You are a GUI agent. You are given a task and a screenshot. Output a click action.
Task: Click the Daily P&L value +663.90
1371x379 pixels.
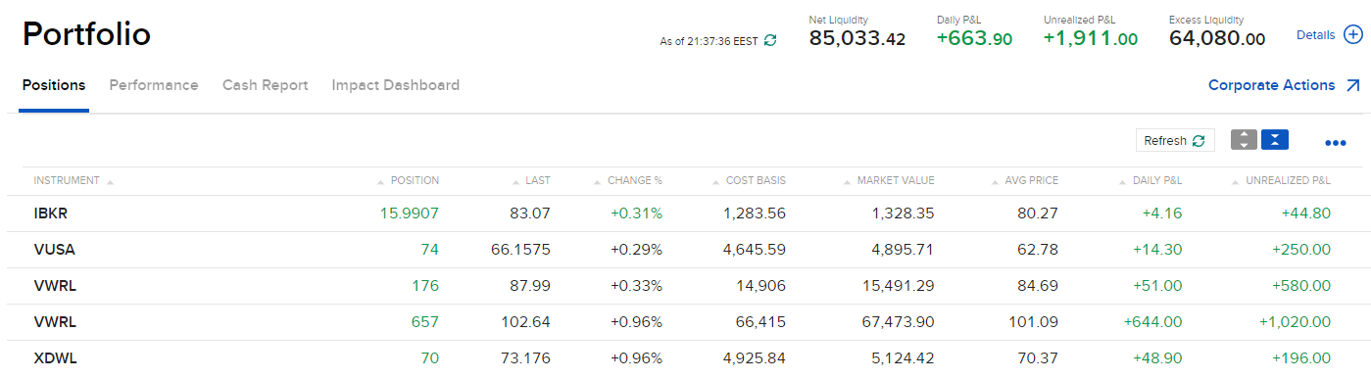point(974,39)
